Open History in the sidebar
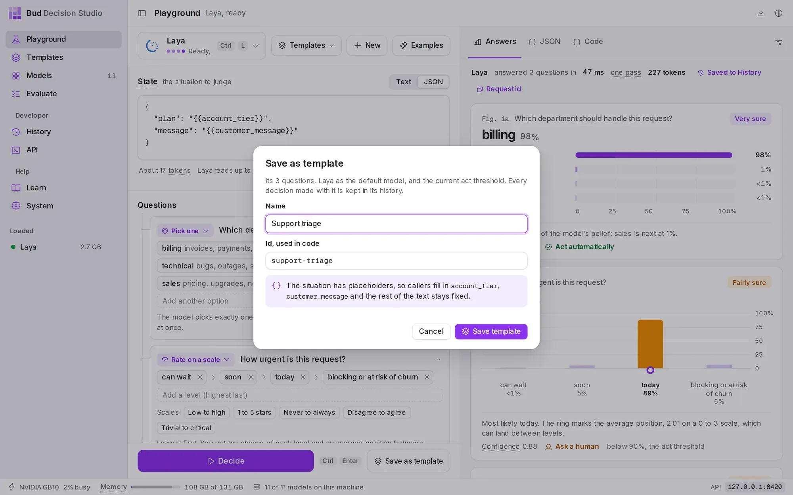793x495 pixels. pos(63,131)
